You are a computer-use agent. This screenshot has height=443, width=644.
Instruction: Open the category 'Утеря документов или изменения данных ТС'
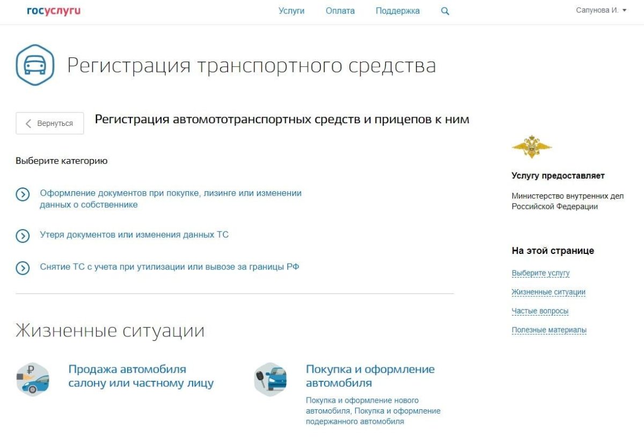pyautogui.click(x=134, y=235)
